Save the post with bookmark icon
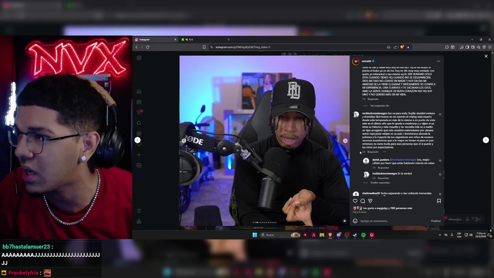The image size is (494, 278). coord(439,201)
